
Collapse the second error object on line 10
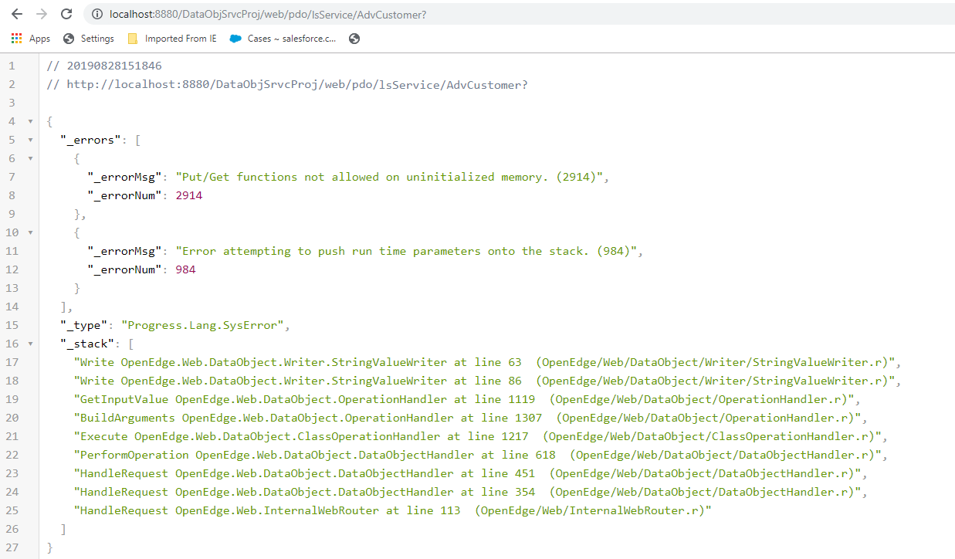[x=30, y=232]
